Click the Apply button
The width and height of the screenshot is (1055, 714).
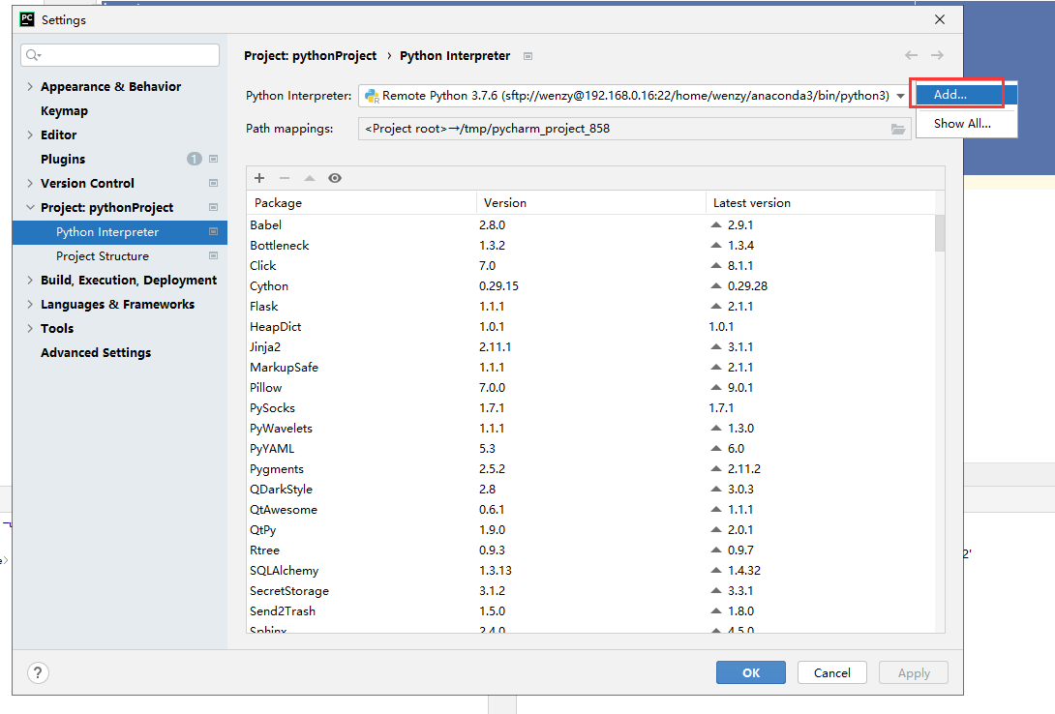tap(914, 672)
